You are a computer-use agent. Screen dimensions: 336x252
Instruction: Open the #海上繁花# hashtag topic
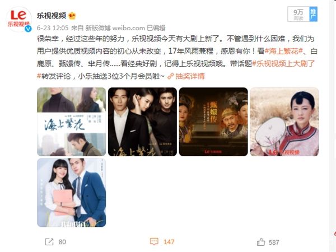point(284,51)
